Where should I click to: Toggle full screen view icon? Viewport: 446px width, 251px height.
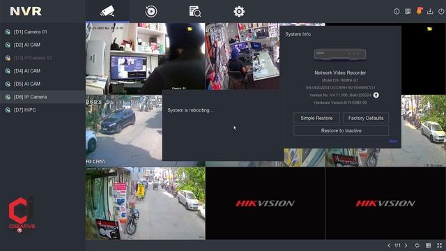point(440,245)
